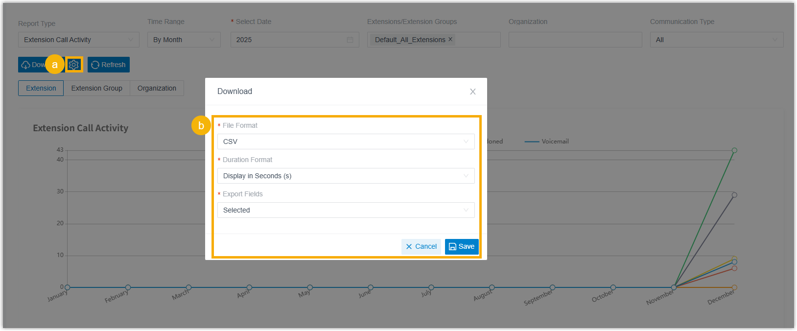Switch to the Extension Group tab
The height and width of the screenshot is (331, 797).
pos(96,88)
